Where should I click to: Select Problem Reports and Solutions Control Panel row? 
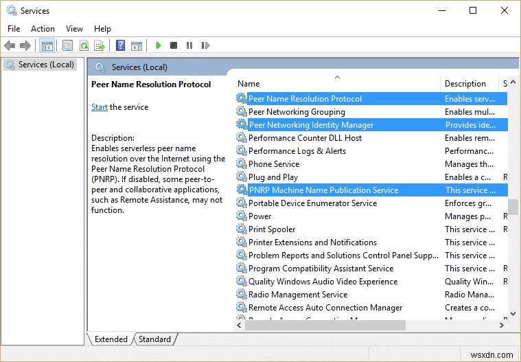[x=371, y=256]
